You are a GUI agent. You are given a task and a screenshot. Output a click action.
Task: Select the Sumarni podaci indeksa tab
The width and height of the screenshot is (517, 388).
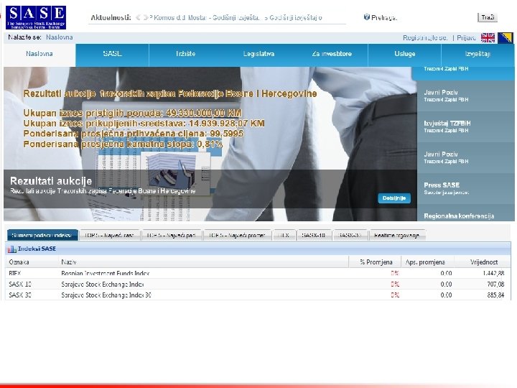point(42,235)
